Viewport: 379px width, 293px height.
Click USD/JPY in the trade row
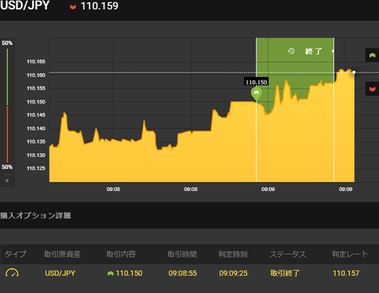point(60,273)
